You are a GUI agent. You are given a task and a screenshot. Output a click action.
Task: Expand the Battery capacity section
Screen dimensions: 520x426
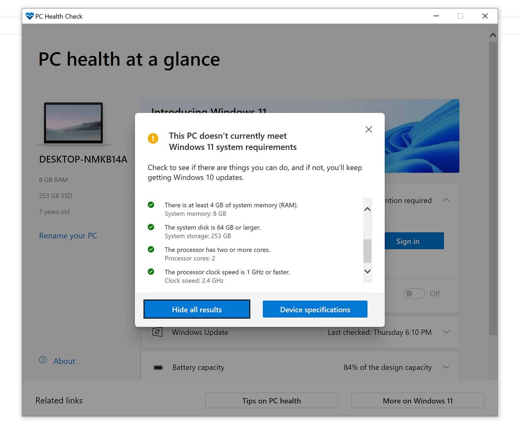(446, 367)
